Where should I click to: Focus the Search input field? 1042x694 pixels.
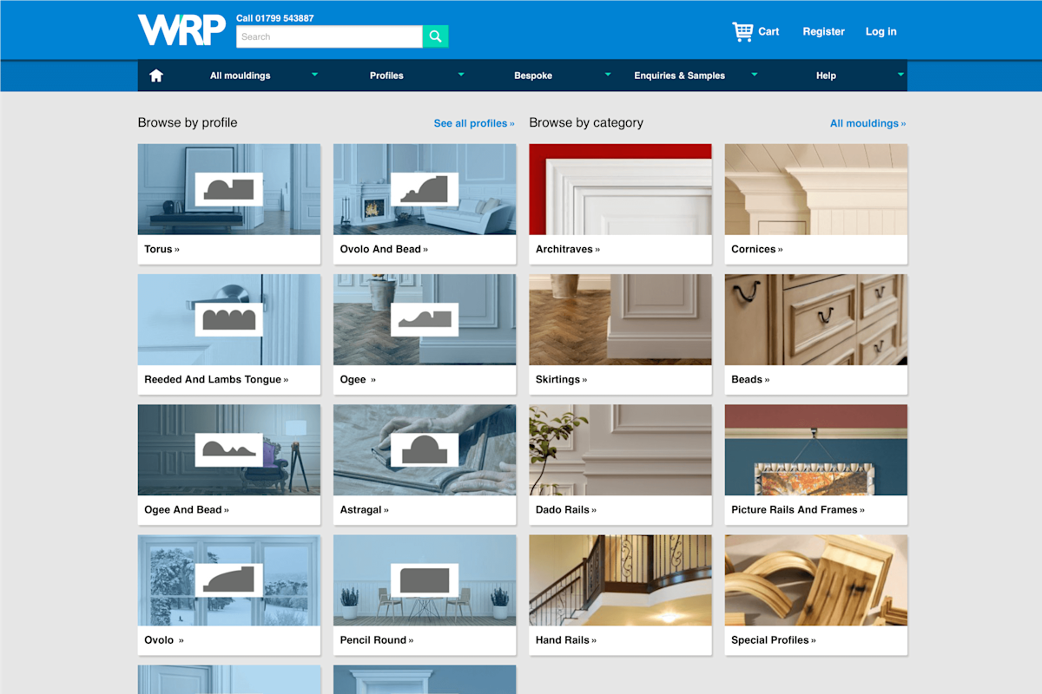coord(329,36)
